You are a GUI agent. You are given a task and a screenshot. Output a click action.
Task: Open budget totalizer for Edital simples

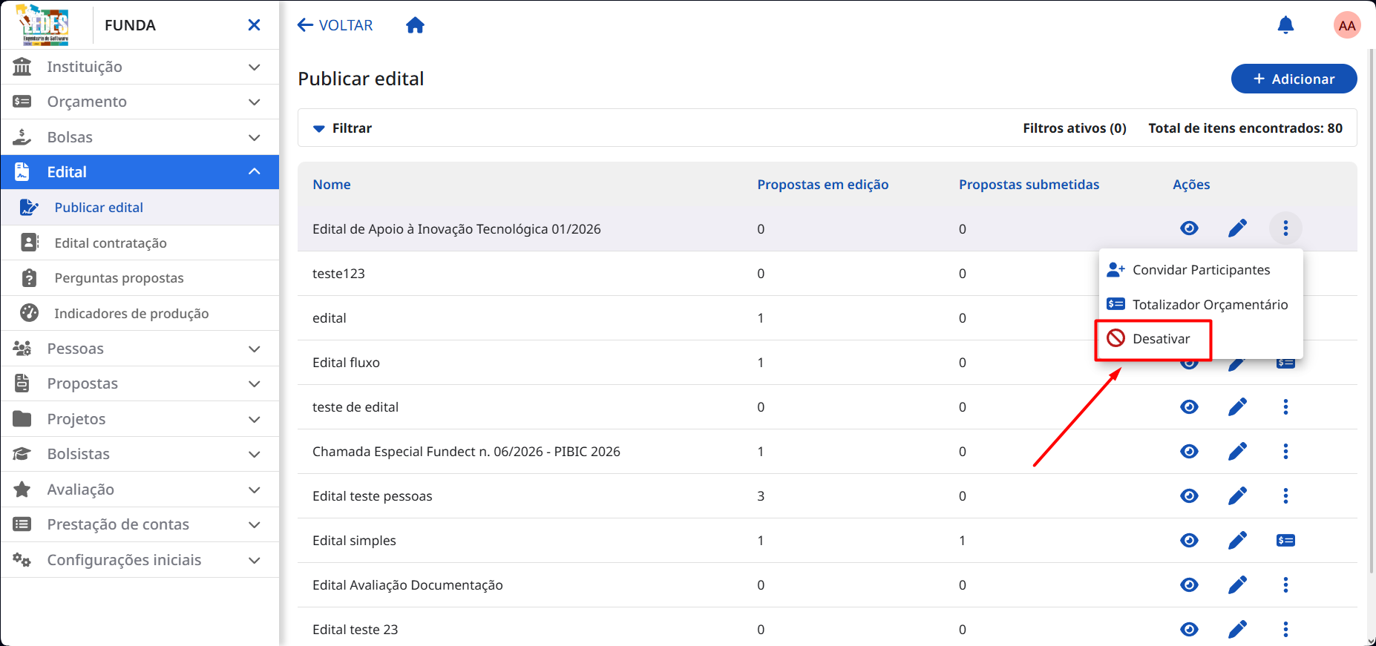point(1285,540)
